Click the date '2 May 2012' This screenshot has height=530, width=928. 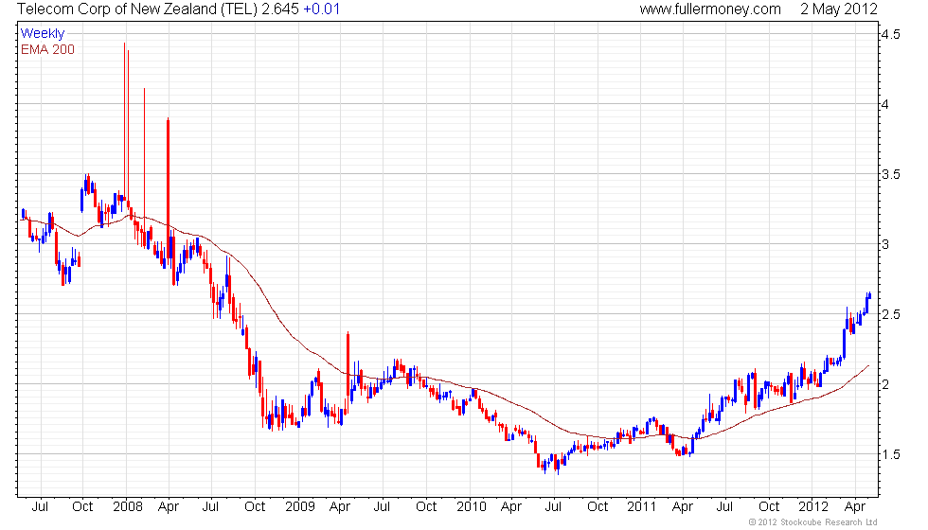839,9
